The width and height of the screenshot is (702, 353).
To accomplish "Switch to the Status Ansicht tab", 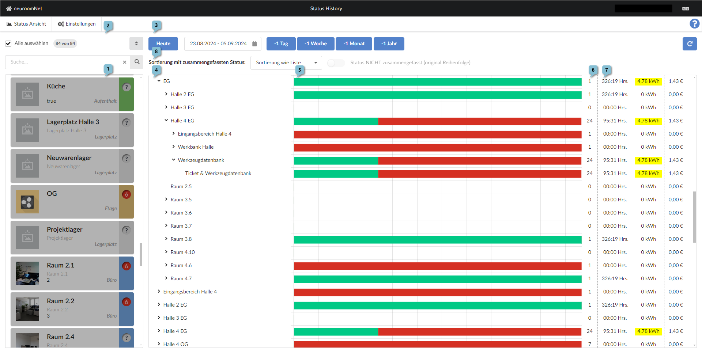I will click(26, 24).
